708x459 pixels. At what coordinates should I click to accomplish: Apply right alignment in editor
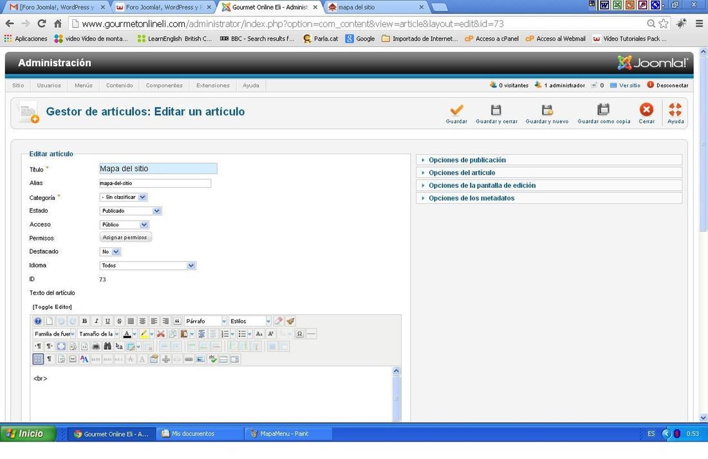point(165,321)
